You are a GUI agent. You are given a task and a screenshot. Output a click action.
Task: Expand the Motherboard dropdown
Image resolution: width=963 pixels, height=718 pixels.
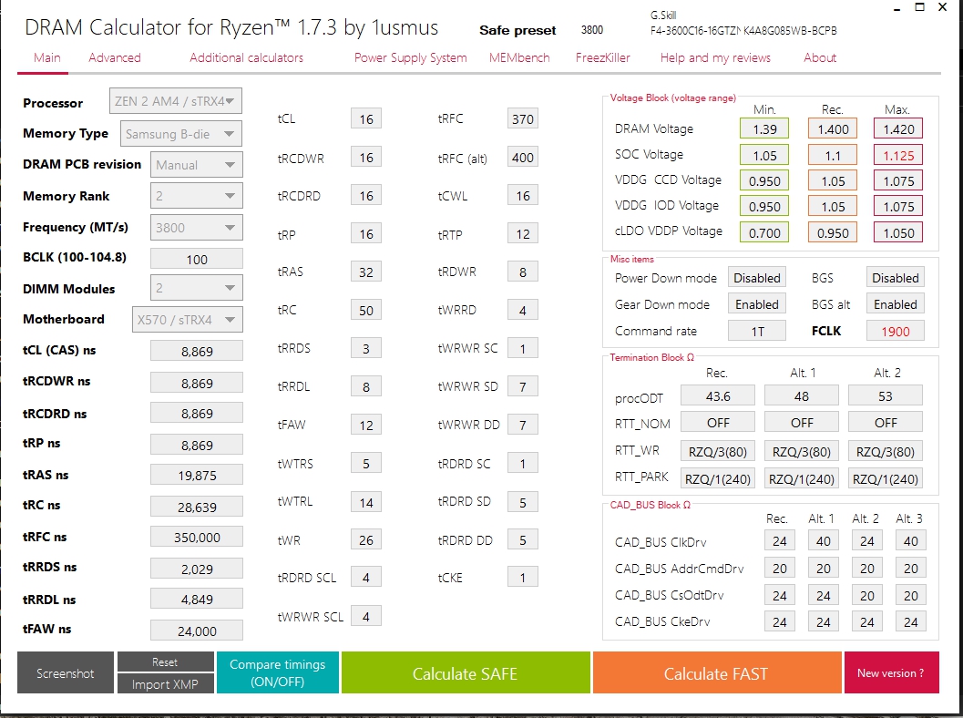pyautogui.click(x=188, y=320)
